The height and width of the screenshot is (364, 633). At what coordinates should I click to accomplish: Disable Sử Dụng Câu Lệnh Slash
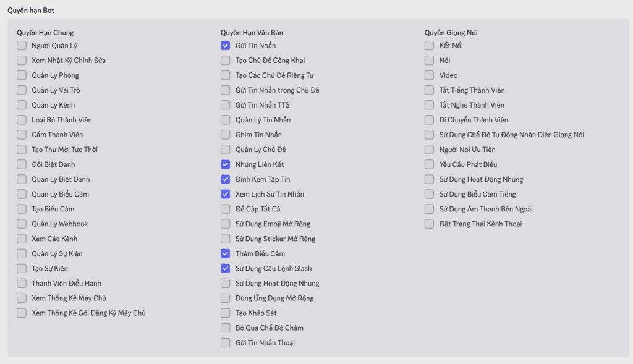[x=226, y=268]
